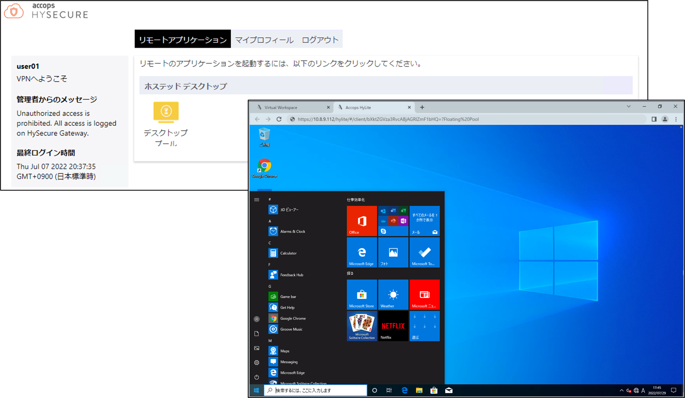Open the Chrome profile avatar
The height and width of the screenshot is (398, 685).
pyautogui.click(x=665, y=119)
